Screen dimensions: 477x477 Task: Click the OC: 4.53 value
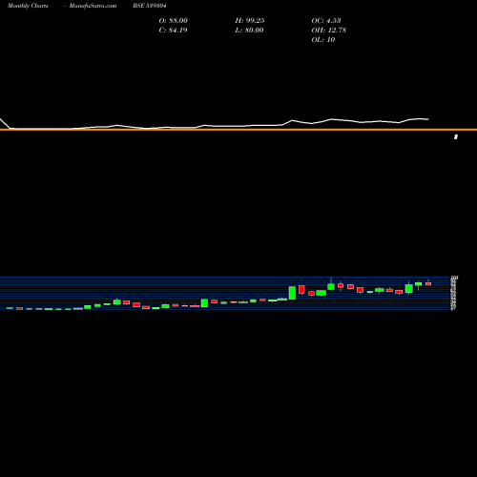click(x=326, y=21)
